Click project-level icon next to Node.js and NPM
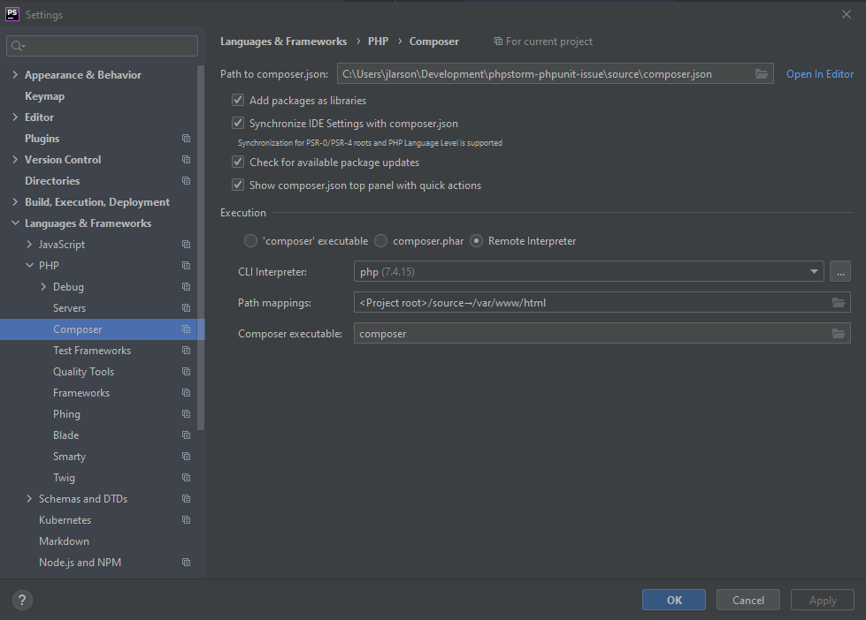The height and width of the screenshot is (620, 866). (x=186, y=563)
